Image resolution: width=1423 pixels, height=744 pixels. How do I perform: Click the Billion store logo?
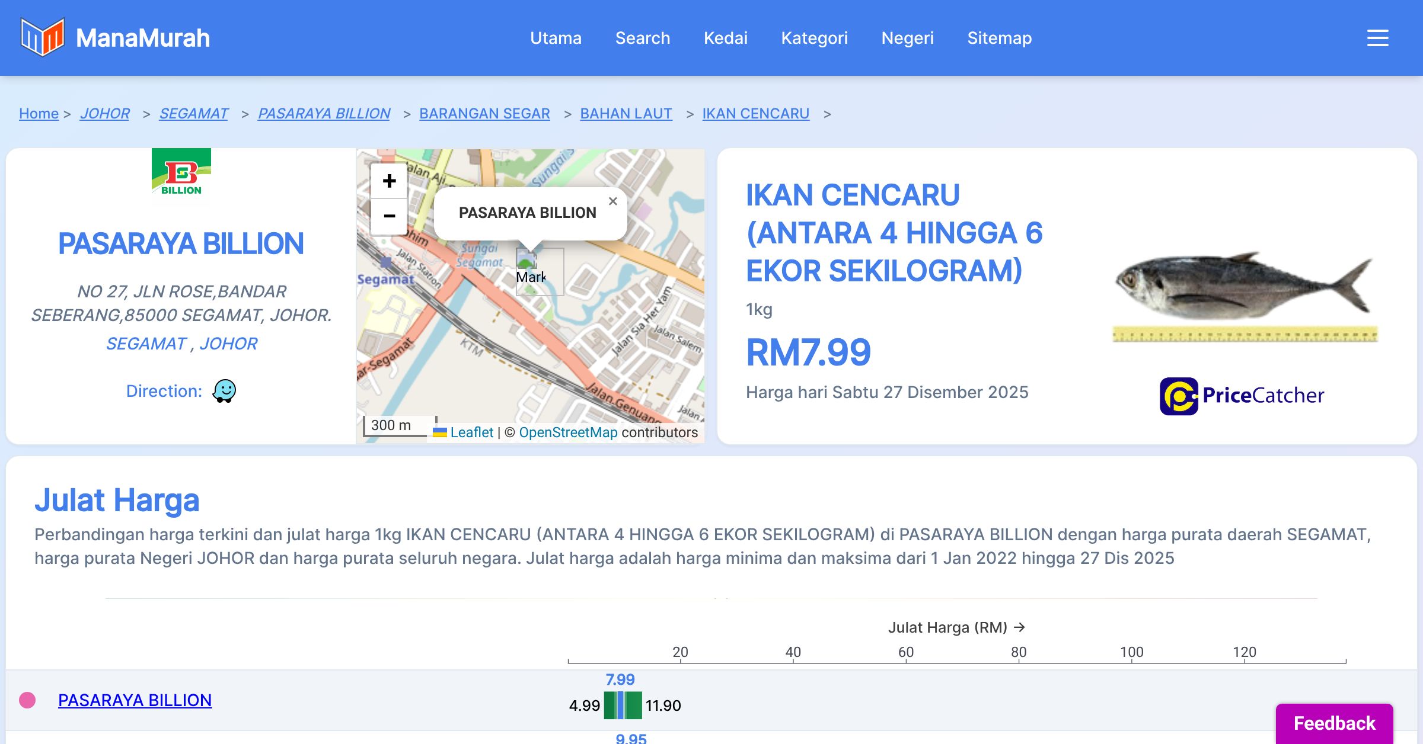click(181, 176)
